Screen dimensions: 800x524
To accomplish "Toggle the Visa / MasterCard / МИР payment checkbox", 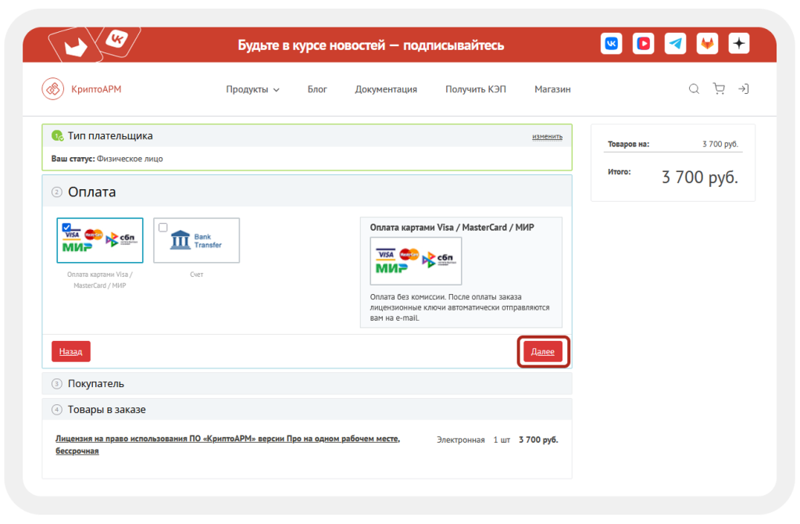I will click(66, 228).
